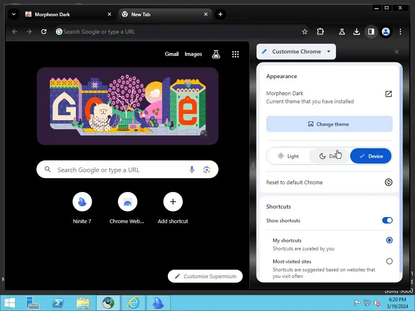Select the My shortcuts radio button
Image resolution: width=415 pixels, height=311 pixels.
click(x=389, y=240)
